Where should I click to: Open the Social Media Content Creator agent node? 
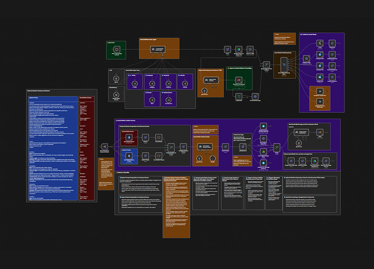[x=205, y=147]
